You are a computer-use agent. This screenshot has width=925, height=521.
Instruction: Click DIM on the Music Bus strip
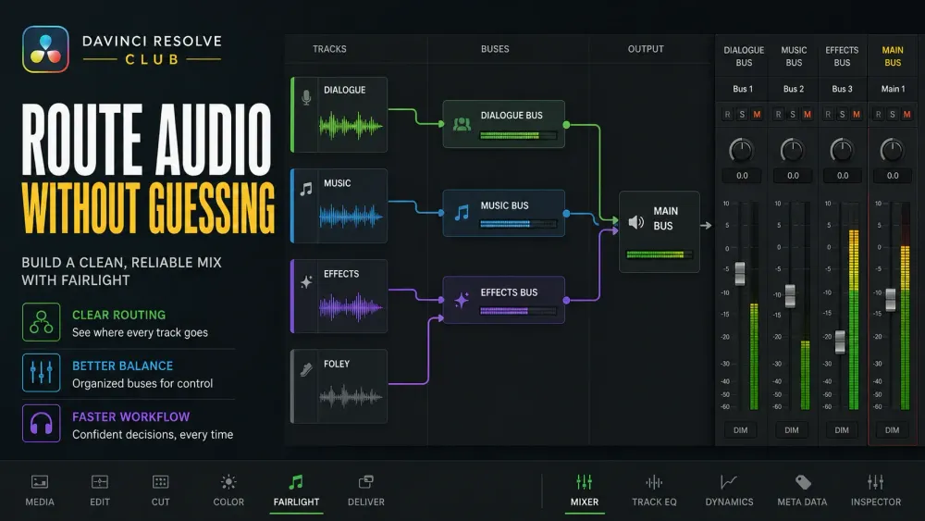[792, 430]
